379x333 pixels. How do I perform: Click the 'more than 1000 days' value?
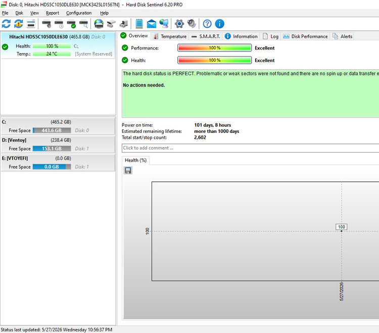(x=217, y=131)
